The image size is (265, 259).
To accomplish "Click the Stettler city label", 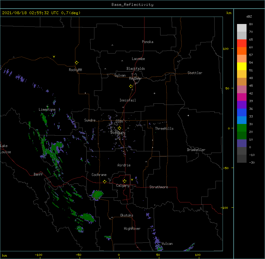I will pos(195,73).
